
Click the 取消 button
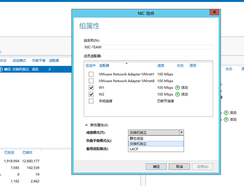(179, 166)
